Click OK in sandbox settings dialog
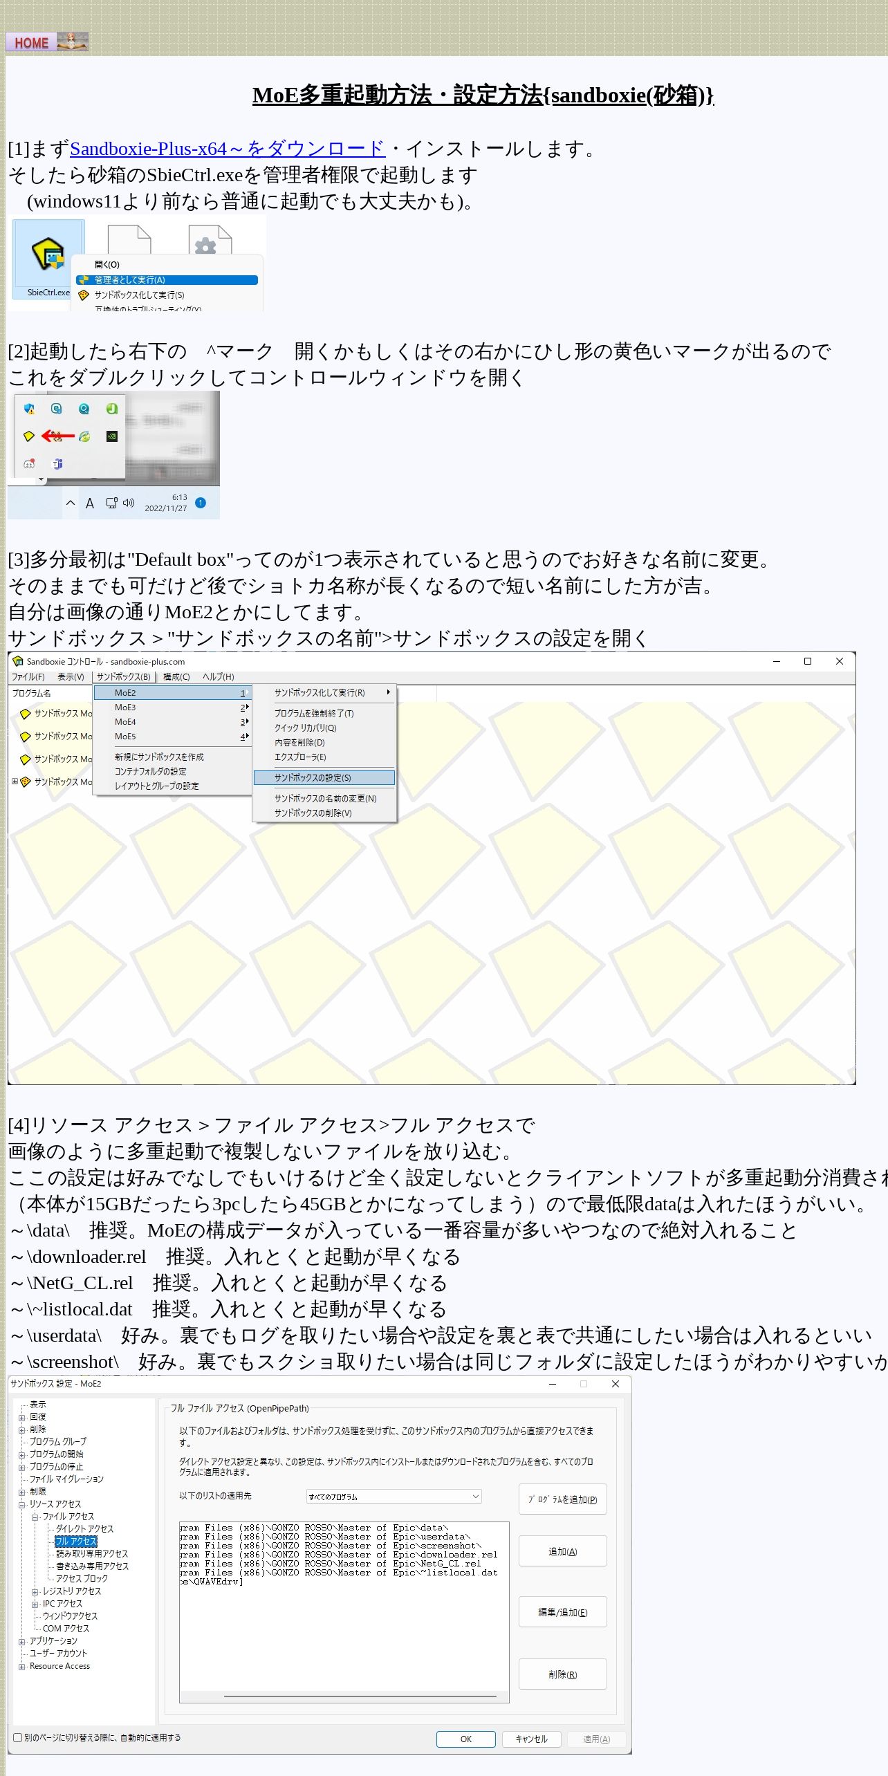 coord(465,1739)
